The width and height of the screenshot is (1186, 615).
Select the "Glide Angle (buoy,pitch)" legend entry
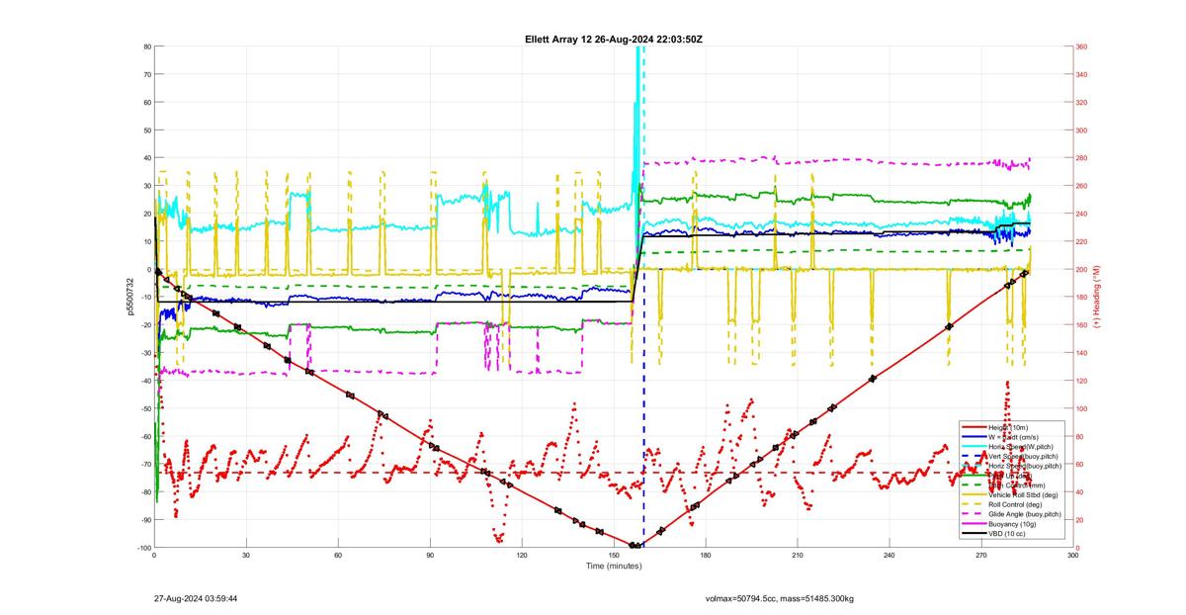tap(1025, 514)
